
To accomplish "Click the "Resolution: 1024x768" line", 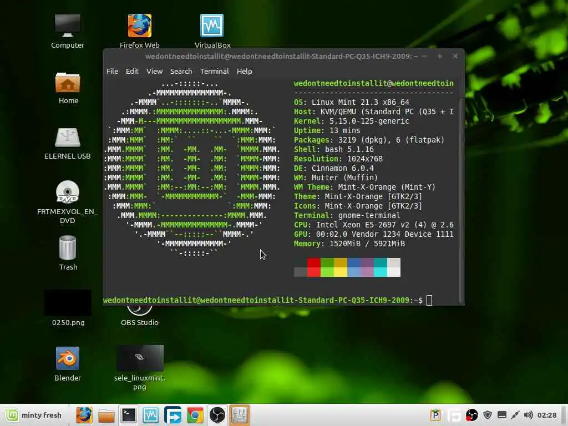I will [x=338, y=159].
